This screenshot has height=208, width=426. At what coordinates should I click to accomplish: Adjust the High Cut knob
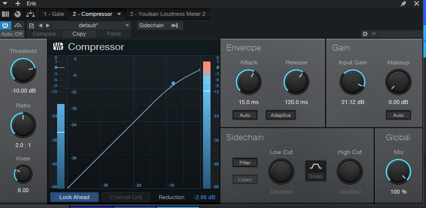pyautogui.click(x=350, y=172)
